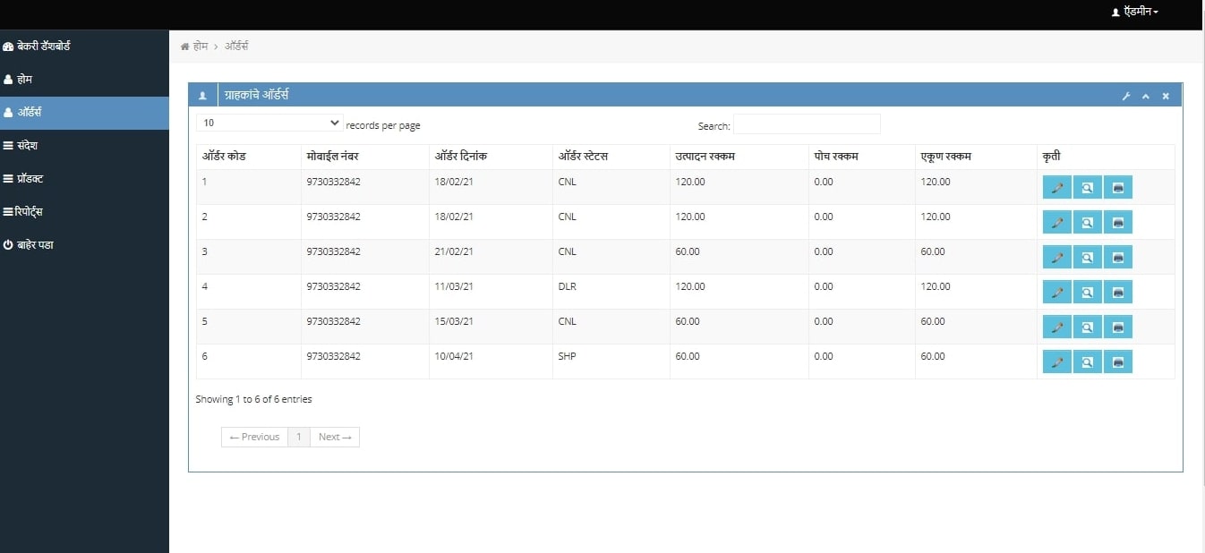Click the home icon in the breadcrumb
This screenshot has width=1205, height=553.
[185, 47]
